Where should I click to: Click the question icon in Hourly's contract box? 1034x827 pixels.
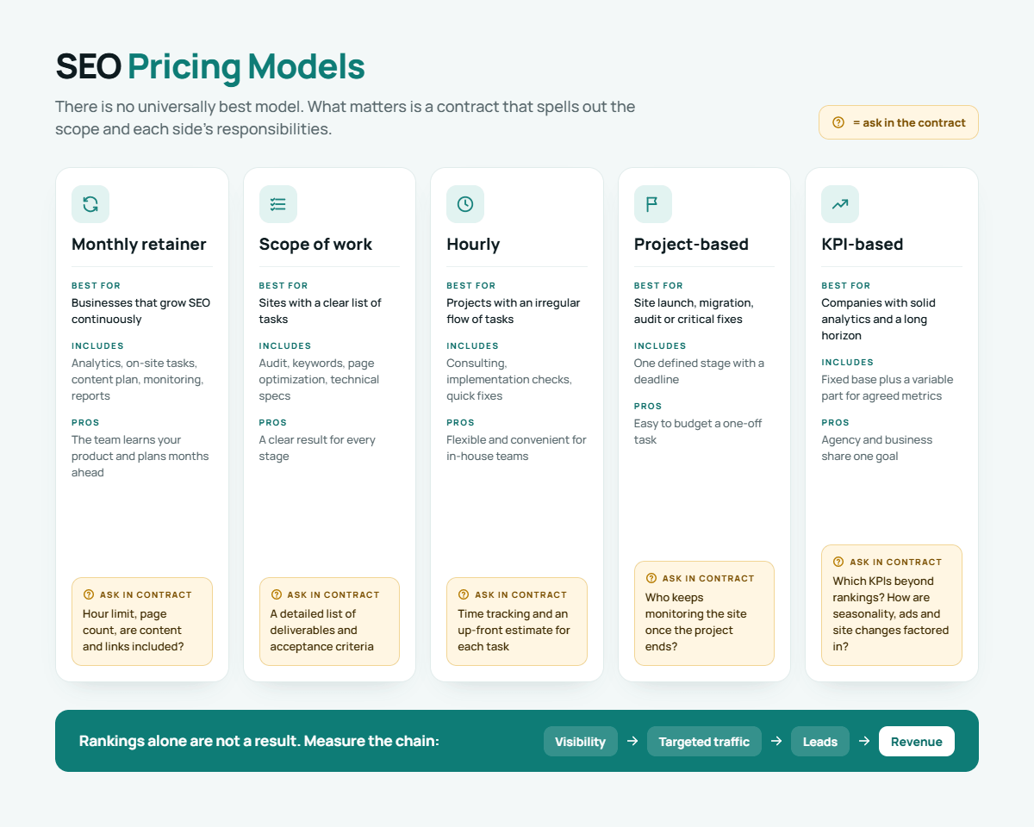pyautogui.click(x=464, y=594)
